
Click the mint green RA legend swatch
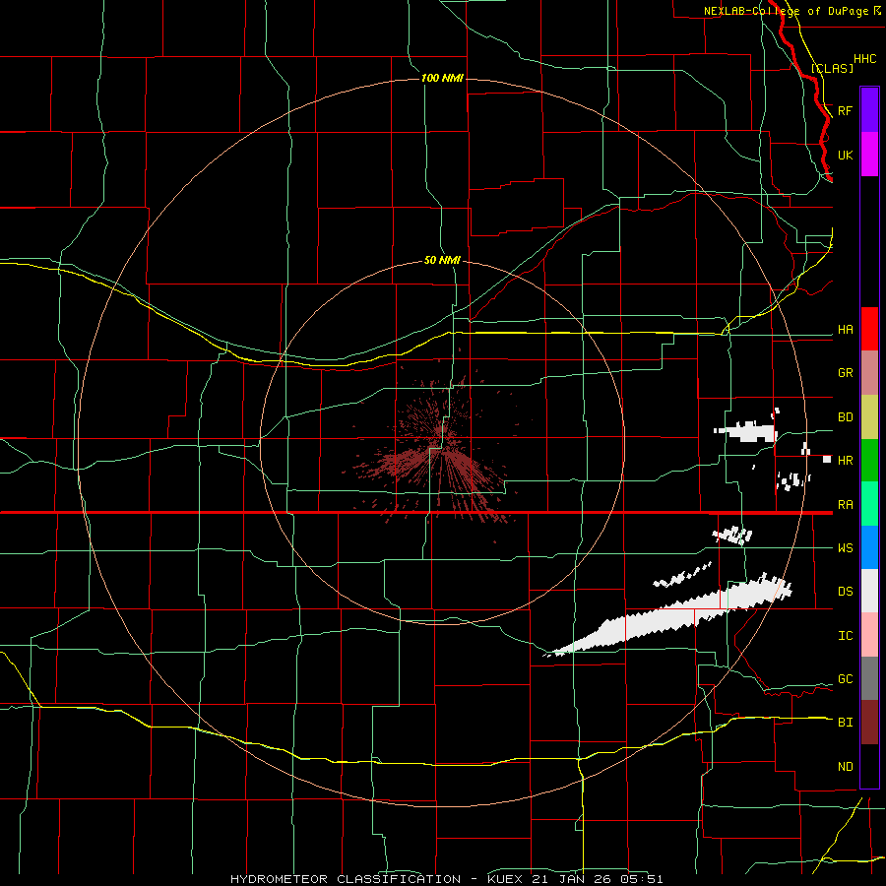(869, 504)
